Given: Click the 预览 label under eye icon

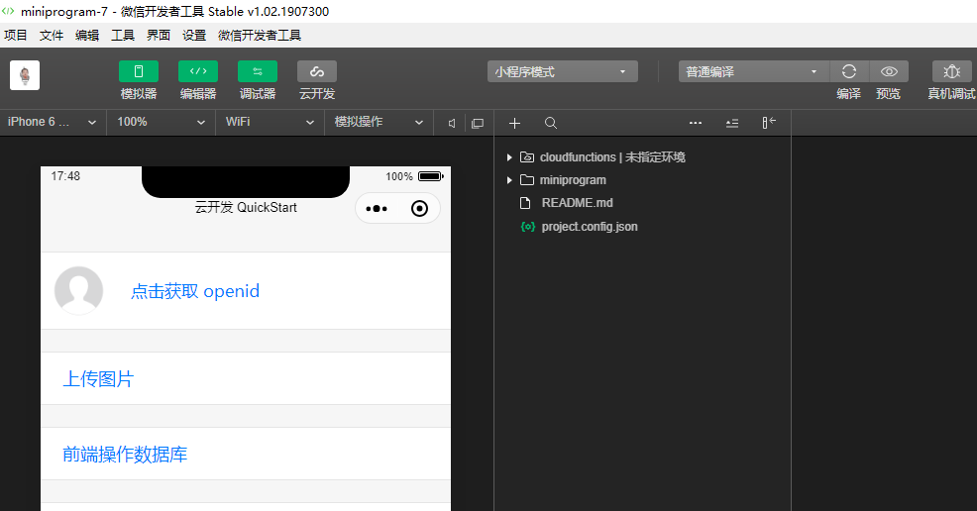Looking at the screenshot, I should pos(889,94).
